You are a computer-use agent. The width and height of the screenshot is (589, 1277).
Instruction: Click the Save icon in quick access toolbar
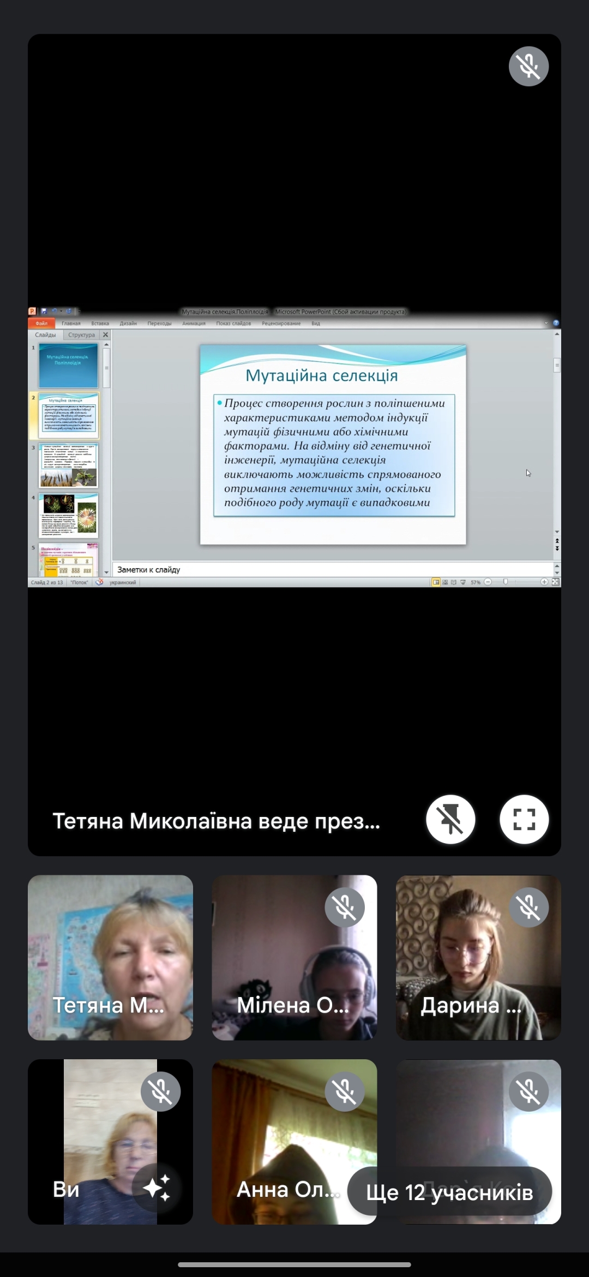[x=44, y=312]
